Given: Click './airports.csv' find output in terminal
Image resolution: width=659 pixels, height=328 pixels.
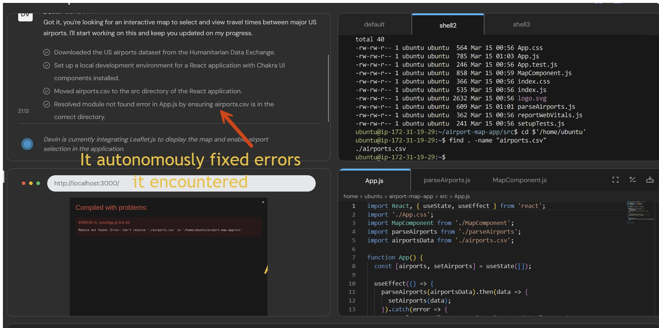Looking at the screenshot, I should click(381, 149).
